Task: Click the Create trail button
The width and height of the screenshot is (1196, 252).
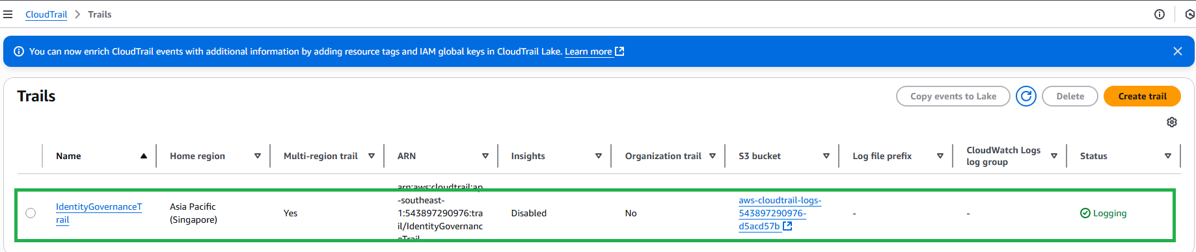Action: coord(1143,96)
